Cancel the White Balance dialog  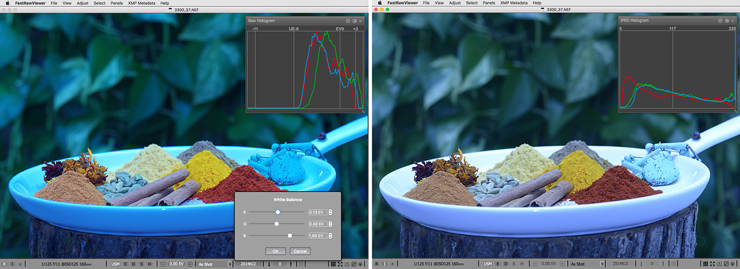pos(300,251)
